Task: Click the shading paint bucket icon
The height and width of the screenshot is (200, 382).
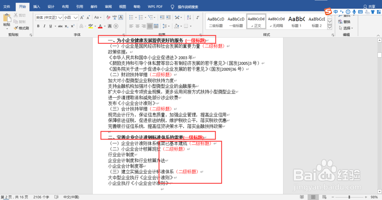Action: coord(176,26)
